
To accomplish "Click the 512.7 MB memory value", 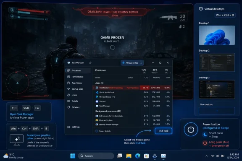I will point(155,97).
